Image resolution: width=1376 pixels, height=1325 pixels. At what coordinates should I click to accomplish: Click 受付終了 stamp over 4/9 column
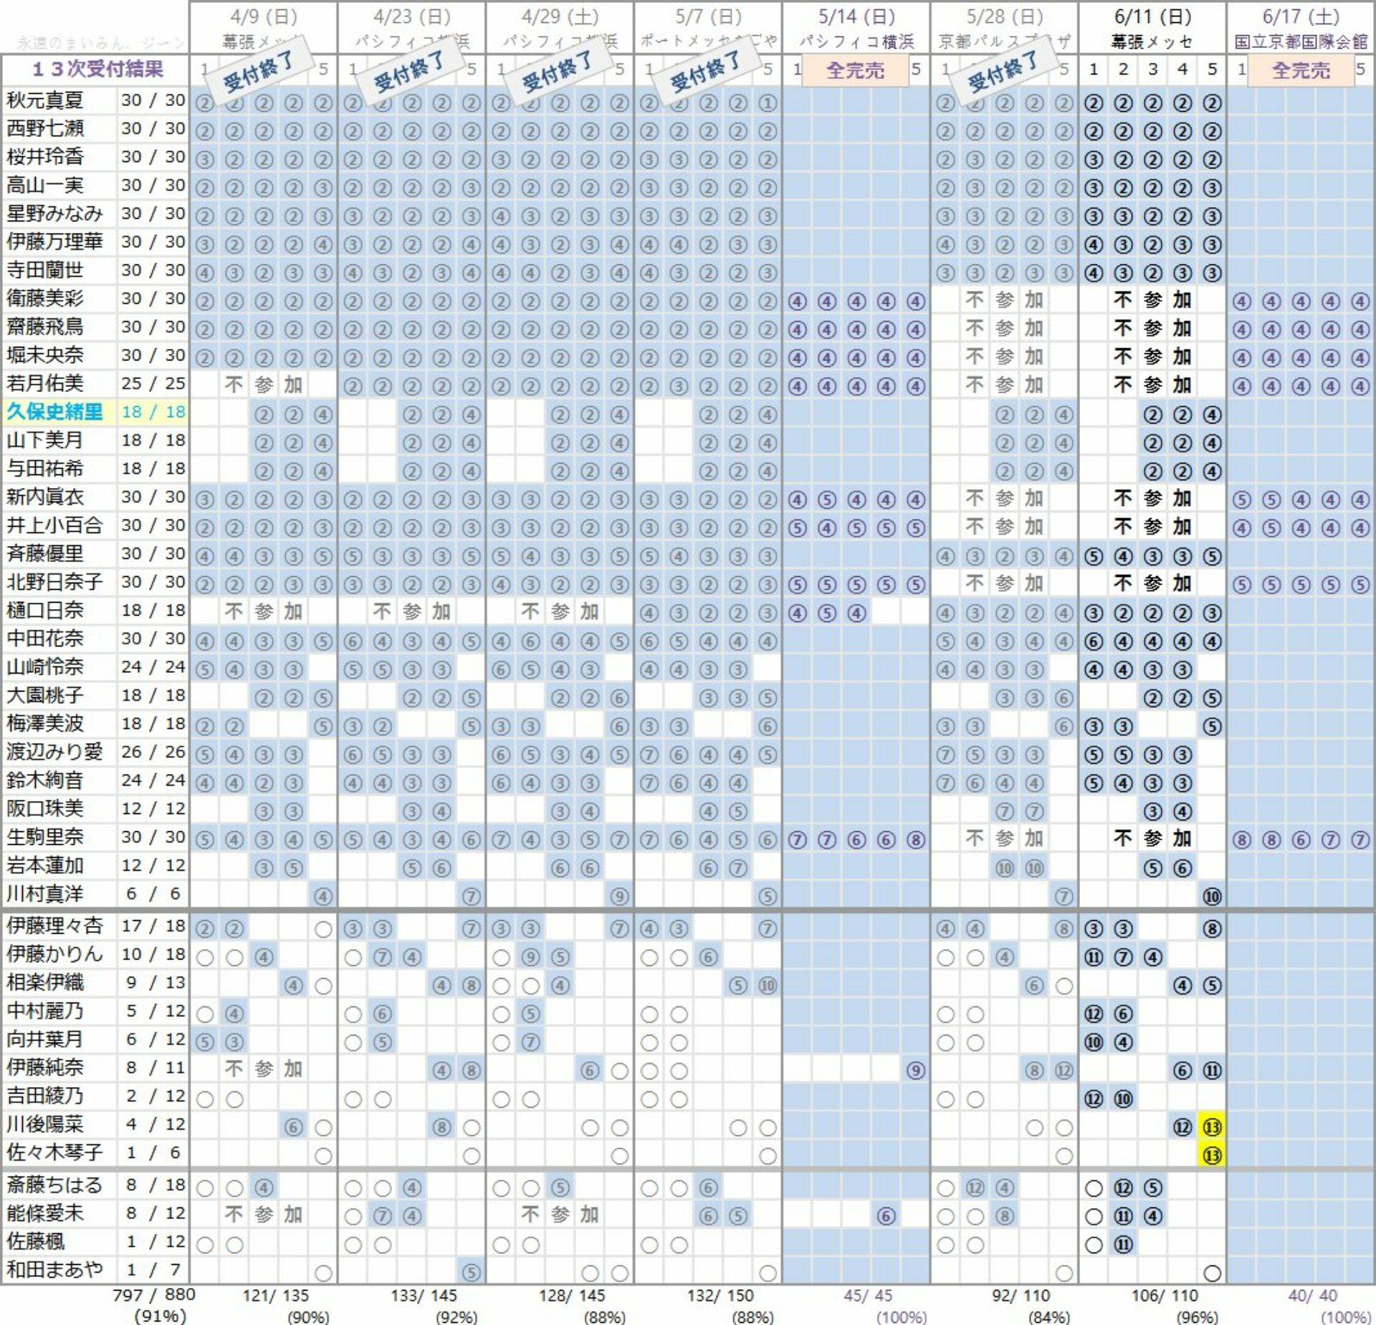259,70
